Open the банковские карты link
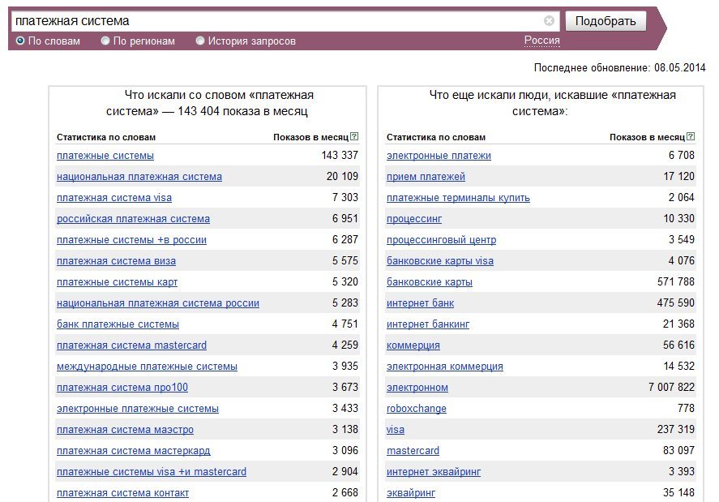 click(429, 282)
